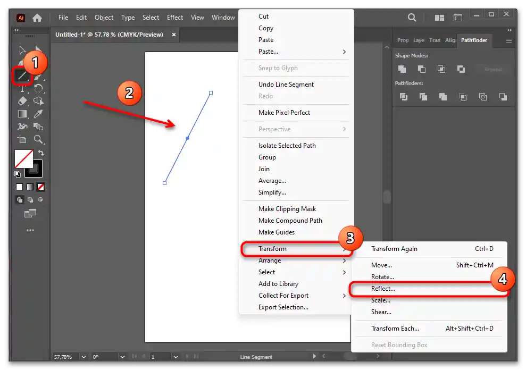526x370 pixels.
Task: Open the rotate view angle dropdown
Action: pyautogui.click(x=122, y=357)
